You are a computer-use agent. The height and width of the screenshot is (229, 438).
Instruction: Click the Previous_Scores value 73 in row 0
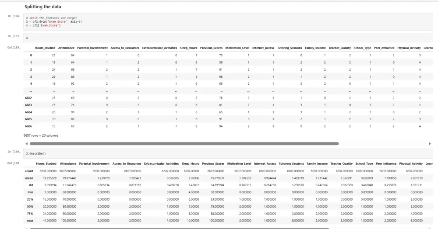click(221, 56)
